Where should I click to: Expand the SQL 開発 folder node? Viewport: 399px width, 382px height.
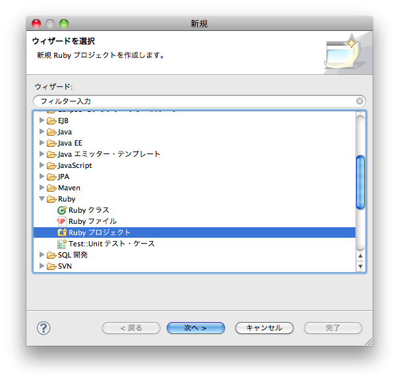click(42, 255)
